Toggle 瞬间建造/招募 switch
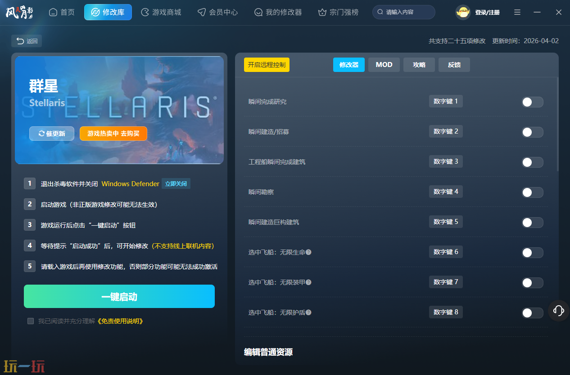 click(532, 132)
